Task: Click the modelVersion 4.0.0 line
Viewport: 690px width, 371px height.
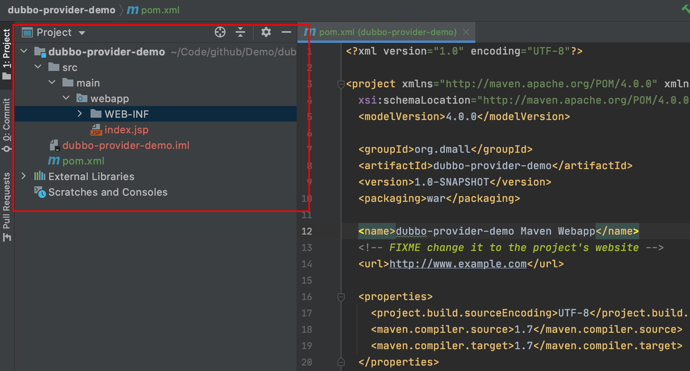Action: coord(464,117)
